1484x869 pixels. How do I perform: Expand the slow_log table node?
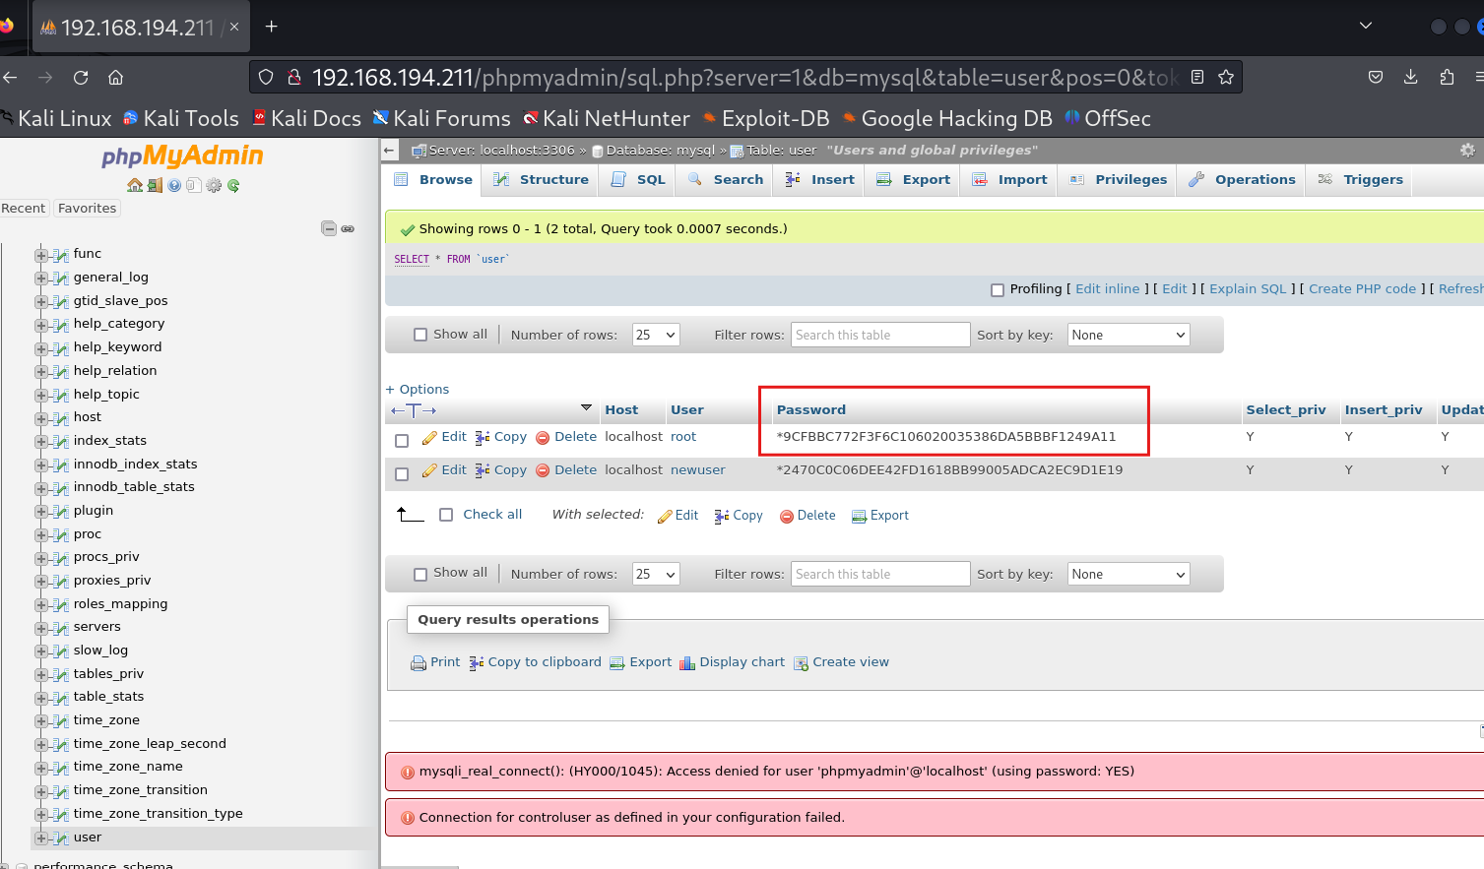41,652
